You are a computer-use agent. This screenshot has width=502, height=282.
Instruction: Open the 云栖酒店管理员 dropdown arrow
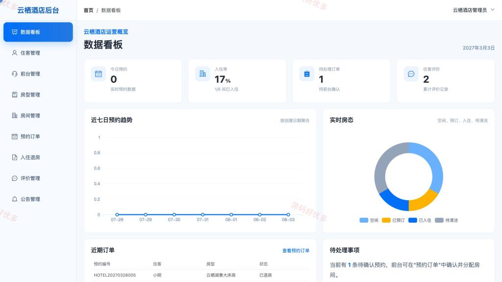(x=493, y=10)
